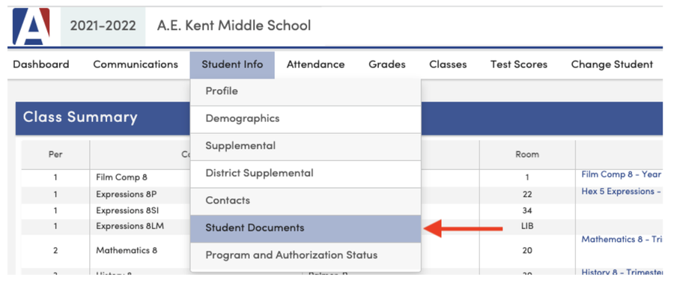The image size is (674, 283).
Task: Open Contacts from Student Info menu
Action: pyautogui.click(x=306, y=201)
